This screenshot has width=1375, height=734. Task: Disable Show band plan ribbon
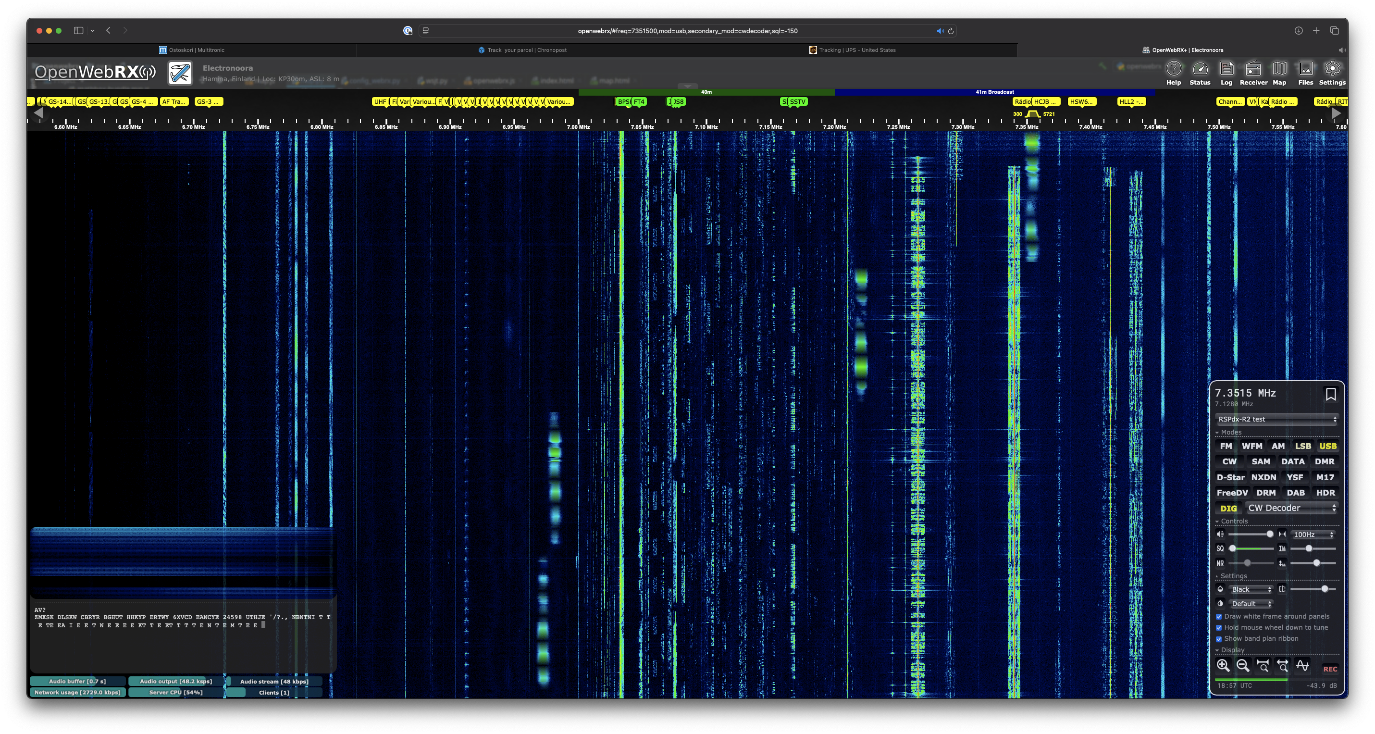pyautogui.click(x=1219, y=639)
